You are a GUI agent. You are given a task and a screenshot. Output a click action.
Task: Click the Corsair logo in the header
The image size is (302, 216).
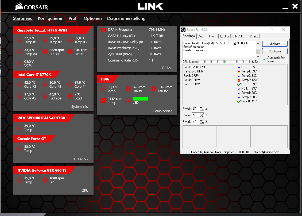(x=32, y=6)
